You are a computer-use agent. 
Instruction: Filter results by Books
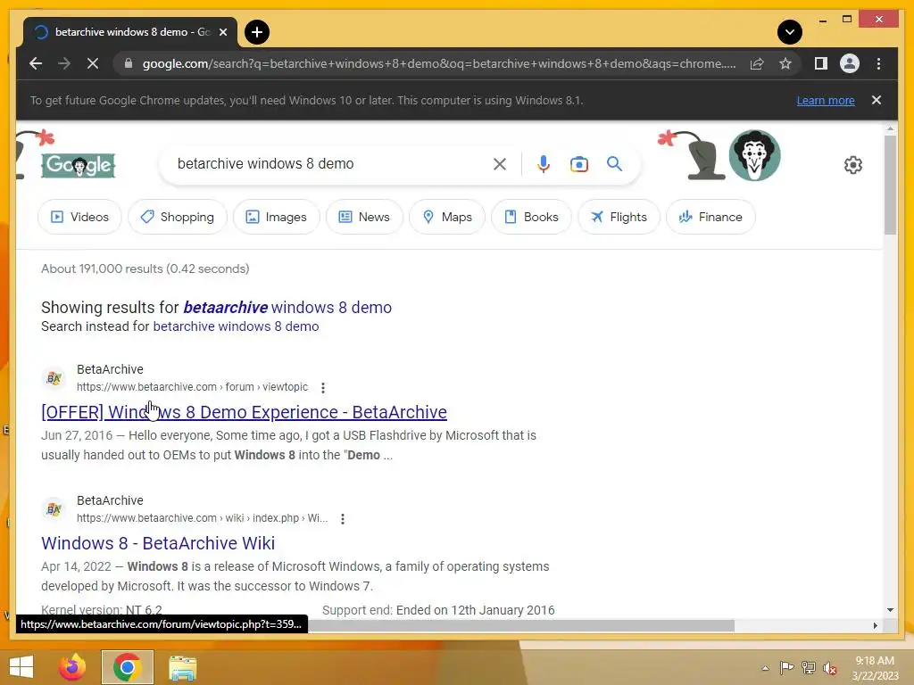pyautogui.click(x=531, y=217)
